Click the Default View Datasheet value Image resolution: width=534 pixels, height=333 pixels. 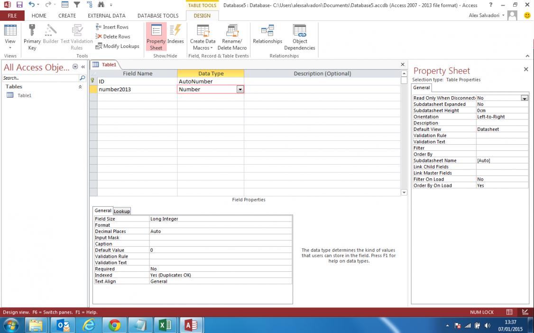click(502, 129)
